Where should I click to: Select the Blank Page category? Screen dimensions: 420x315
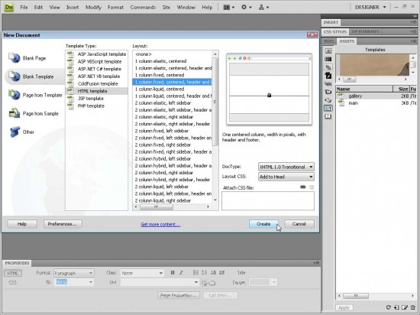34,58
